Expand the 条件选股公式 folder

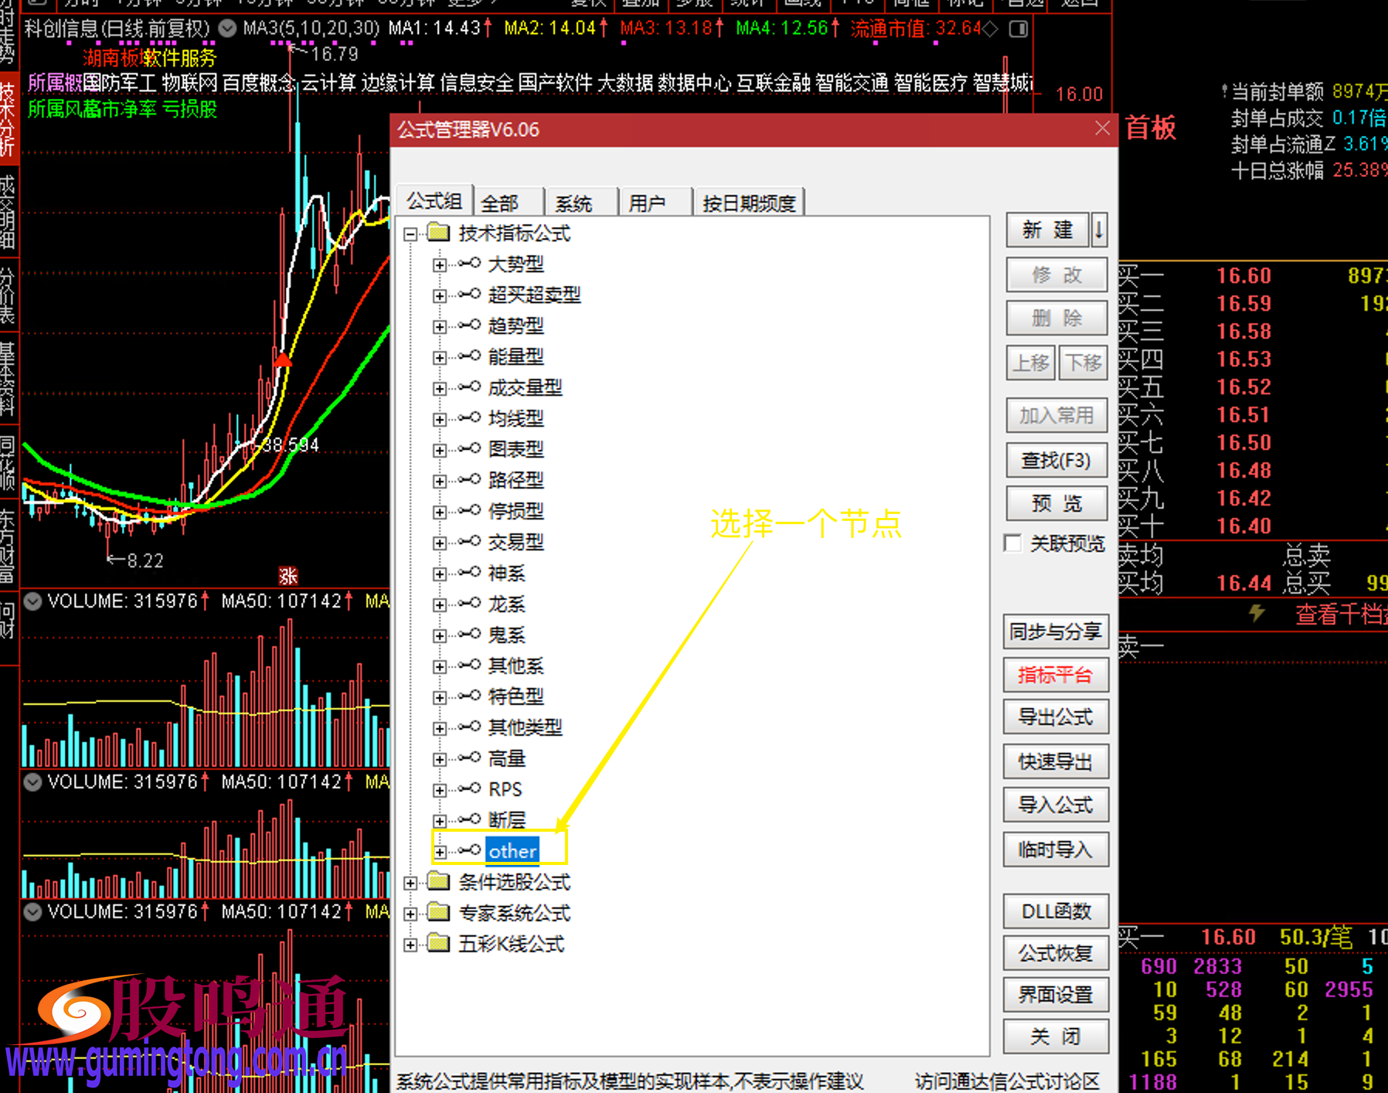[410, 882]
